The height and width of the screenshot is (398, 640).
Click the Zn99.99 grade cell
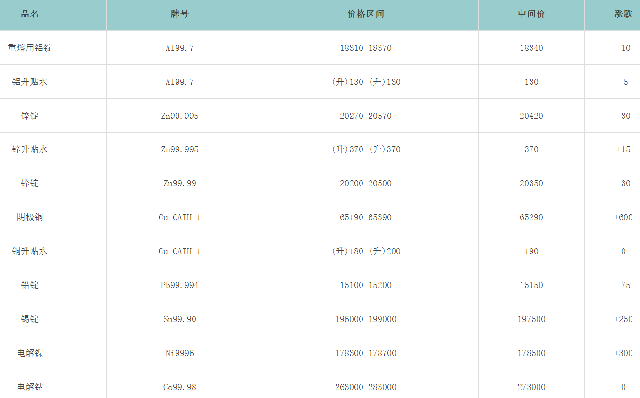click(x=180, y=183)
